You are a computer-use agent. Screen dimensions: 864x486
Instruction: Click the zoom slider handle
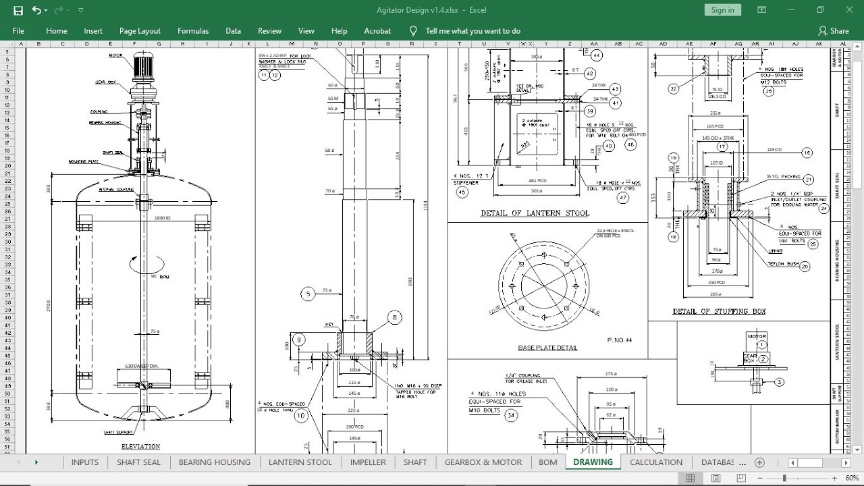(x=785, y=478)
